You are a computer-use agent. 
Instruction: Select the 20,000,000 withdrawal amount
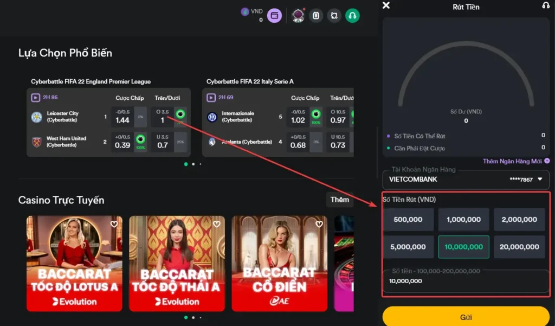(519, 247)
